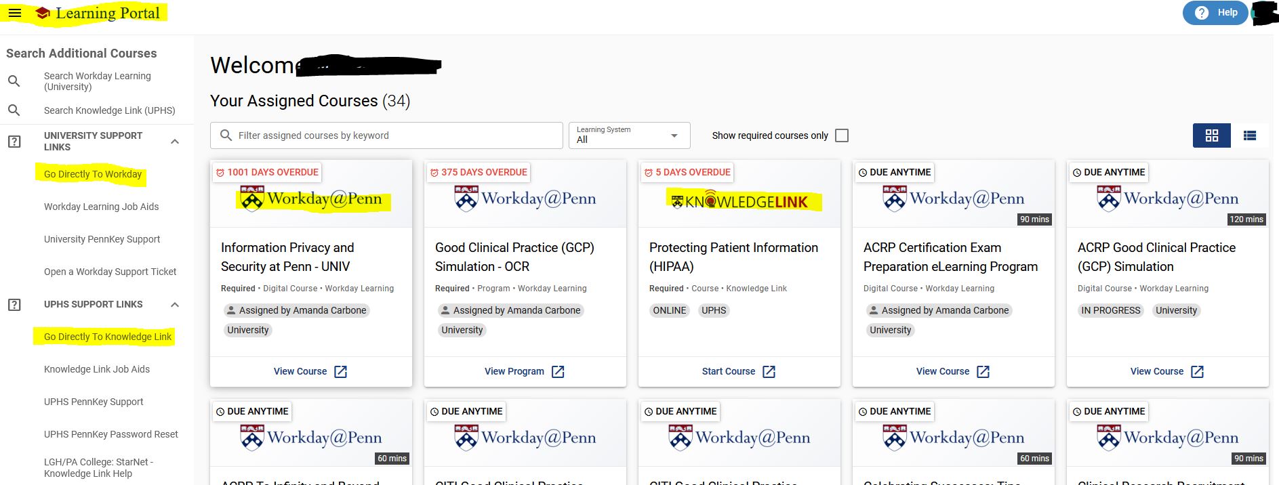Click external-link icon on ACRP Certification card
Screen dimensions: 1279x485
[x=983, y=372]
